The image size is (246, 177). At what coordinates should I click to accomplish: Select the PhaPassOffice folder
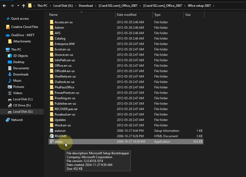pyautogui.click(x=64, y=87)
